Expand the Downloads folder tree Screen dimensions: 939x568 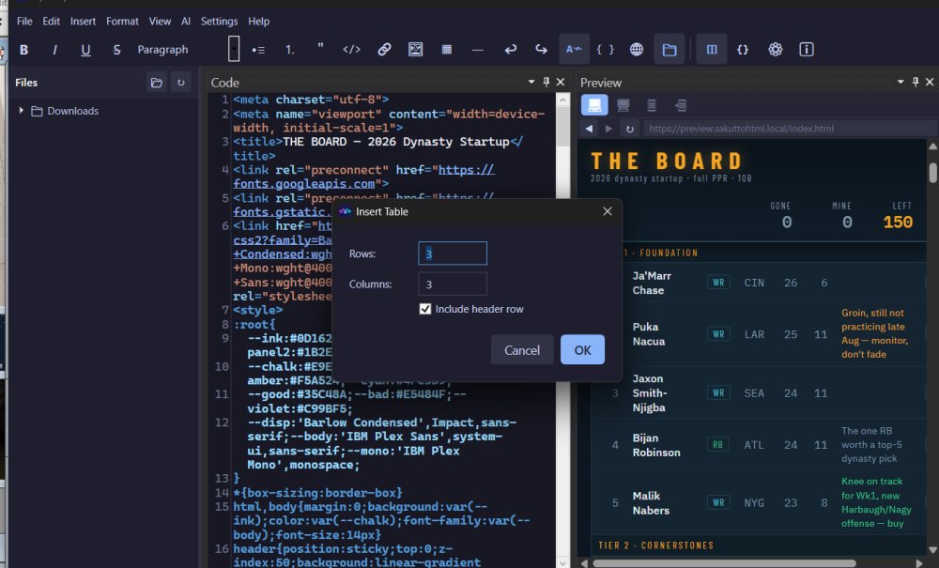(x=21, y=111)
